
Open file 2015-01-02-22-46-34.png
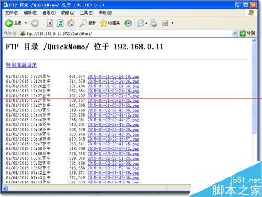[113, 134]
